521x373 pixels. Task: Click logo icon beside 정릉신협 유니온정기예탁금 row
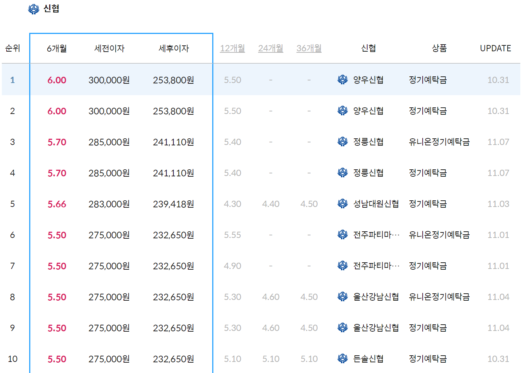343,142
